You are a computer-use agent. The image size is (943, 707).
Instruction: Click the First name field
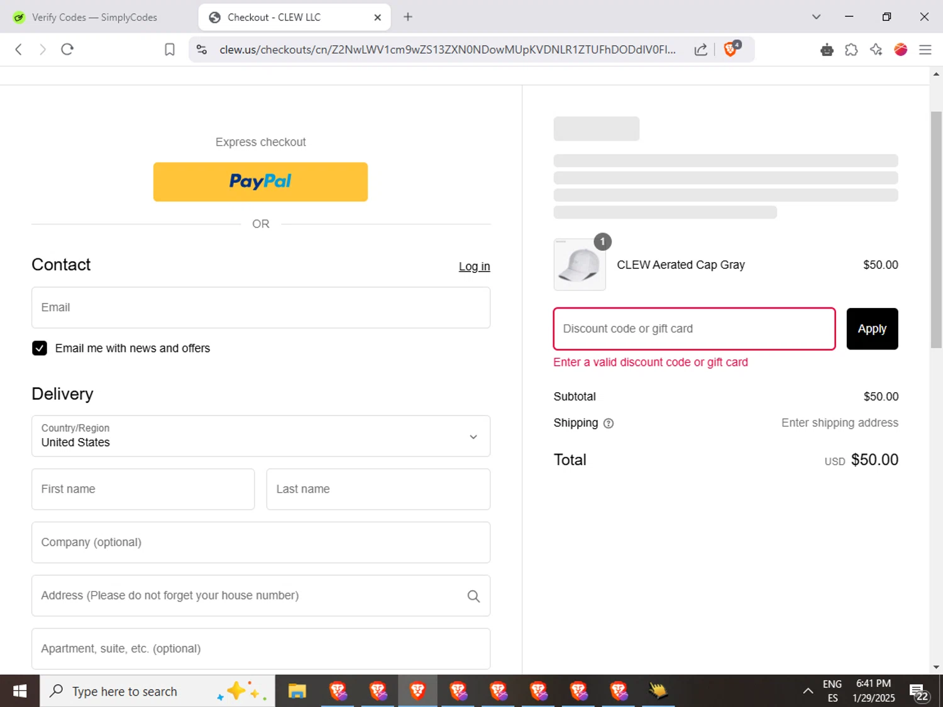click(x=143, y=489)
